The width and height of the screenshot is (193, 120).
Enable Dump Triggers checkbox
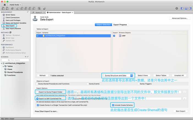pyautogui.click(x=139, y=84)
